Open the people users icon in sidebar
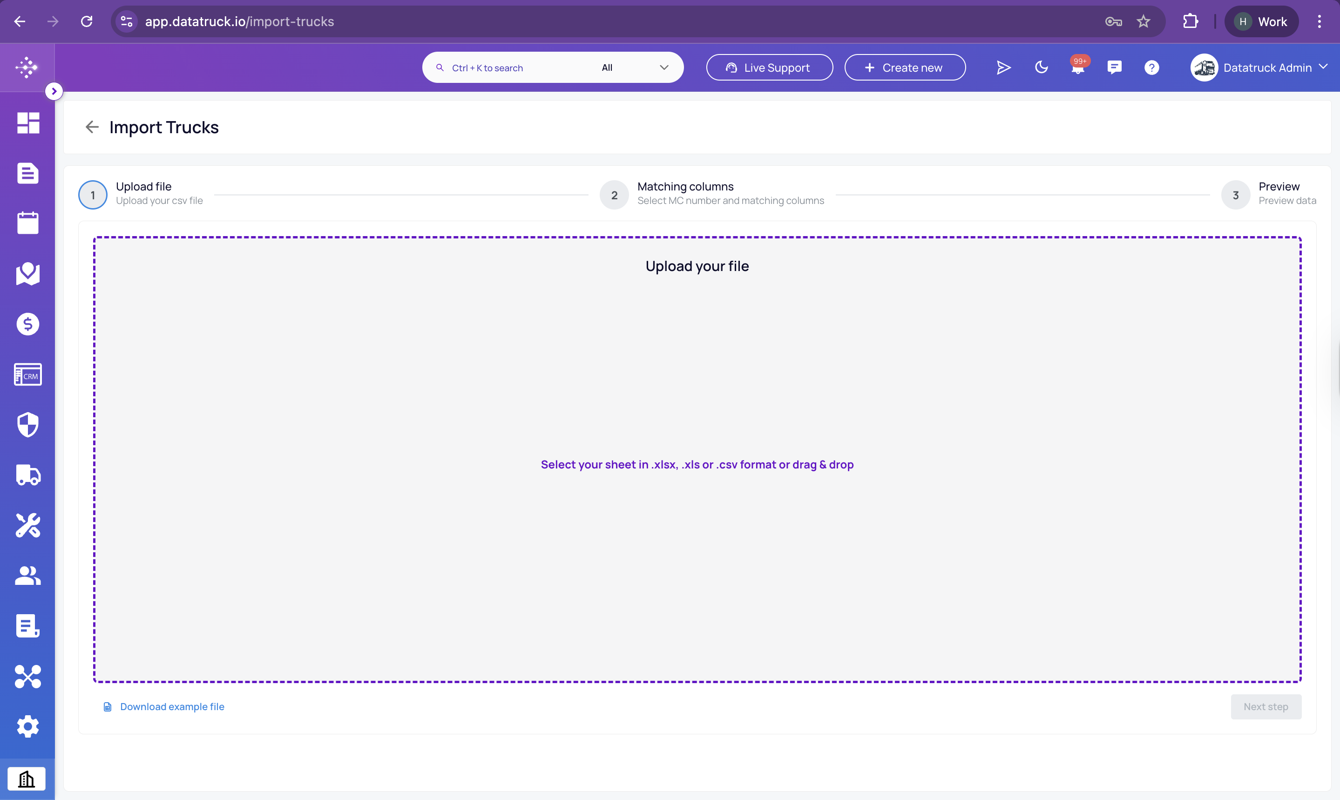Viewport: 1340px width, 800px height. 27,575
